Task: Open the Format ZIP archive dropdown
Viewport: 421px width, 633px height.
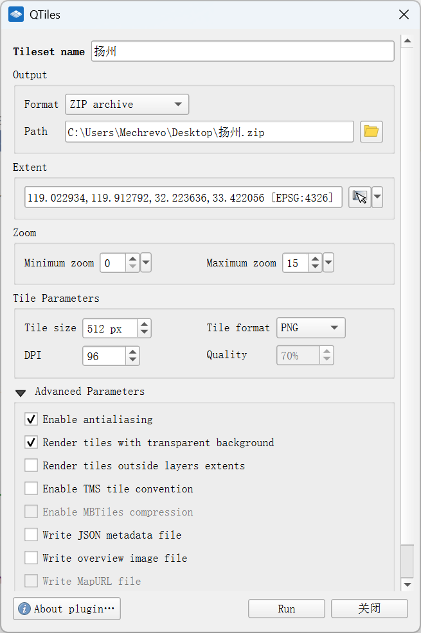Action: click(127, 104)
